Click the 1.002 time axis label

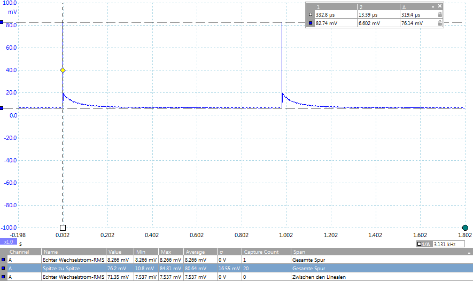[x=285, y=235]
